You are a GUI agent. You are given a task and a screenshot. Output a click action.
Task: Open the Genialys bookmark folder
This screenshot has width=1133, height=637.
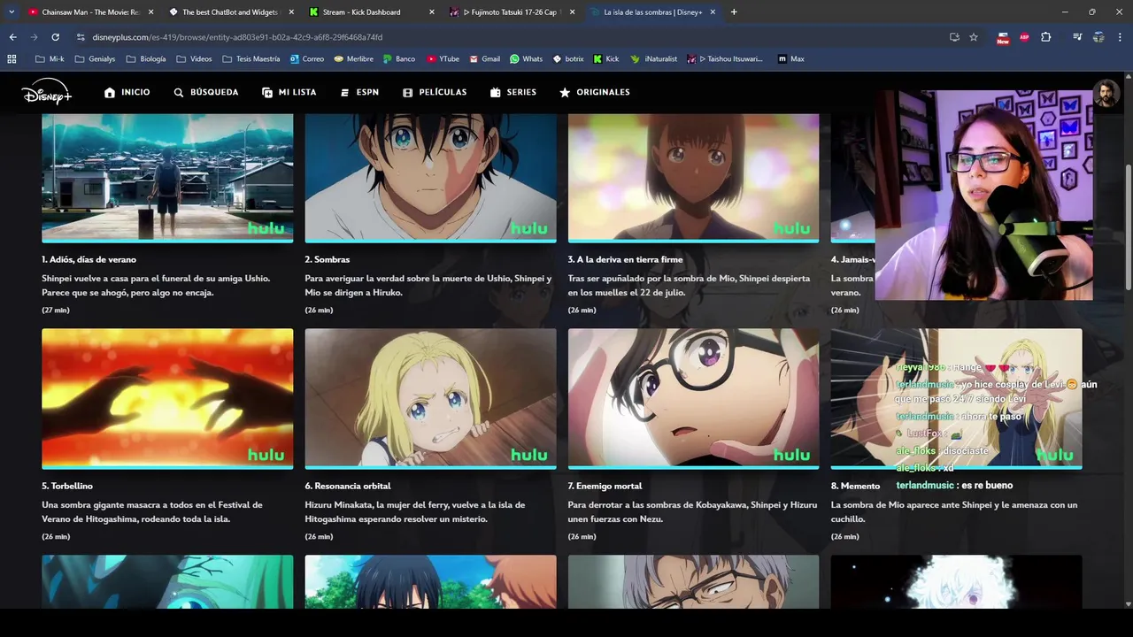[x=96, y=58]
